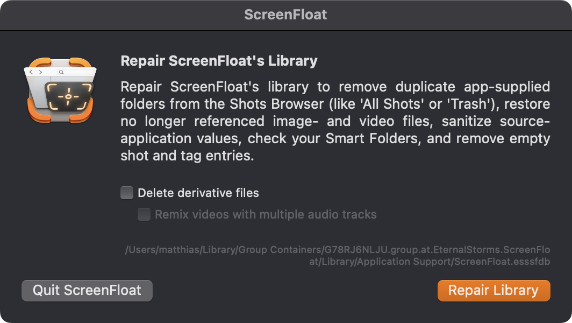
Task: Click the Repair ScreenFloat's Library heading
Action: click(x=219, y=61)
